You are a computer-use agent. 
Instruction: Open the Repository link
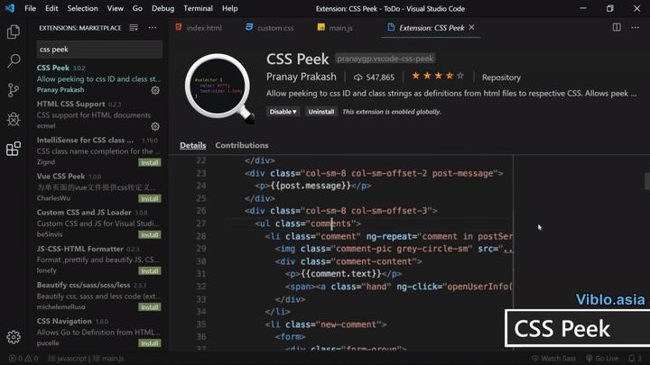(x=501, y=78)
